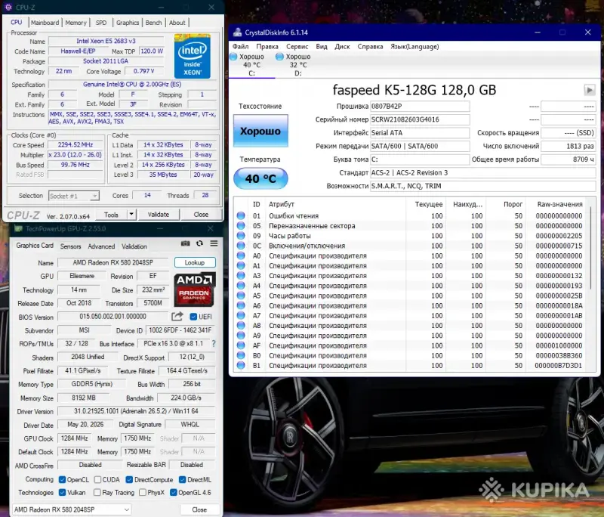604x517 pixels.
Task: Click the GPU-Z title bar icon
Action: 18,228
